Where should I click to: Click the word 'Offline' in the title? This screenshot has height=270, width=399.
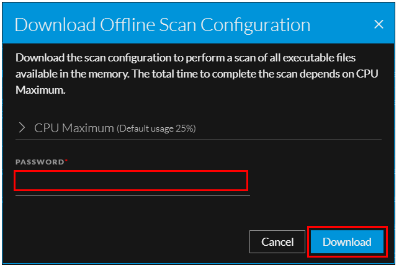pos(128,24)
